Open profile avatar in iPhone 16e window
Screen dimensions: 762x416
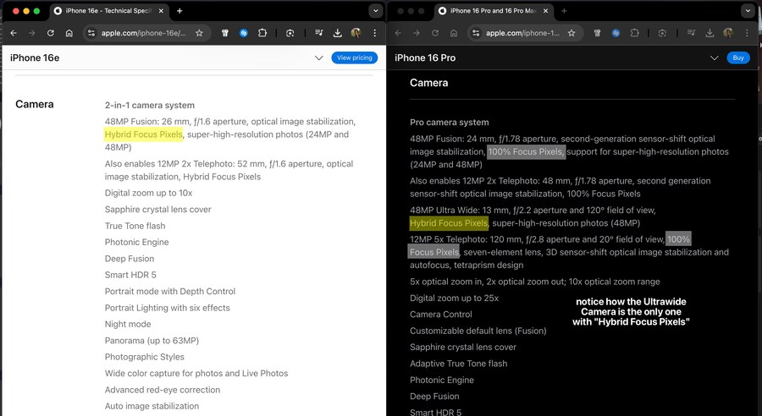click(x=356, y=33)
